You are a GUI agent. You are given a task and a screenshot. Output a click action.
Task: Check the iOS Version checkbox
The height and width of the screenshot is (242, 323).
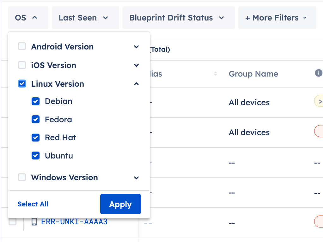[x=22, y=65]
